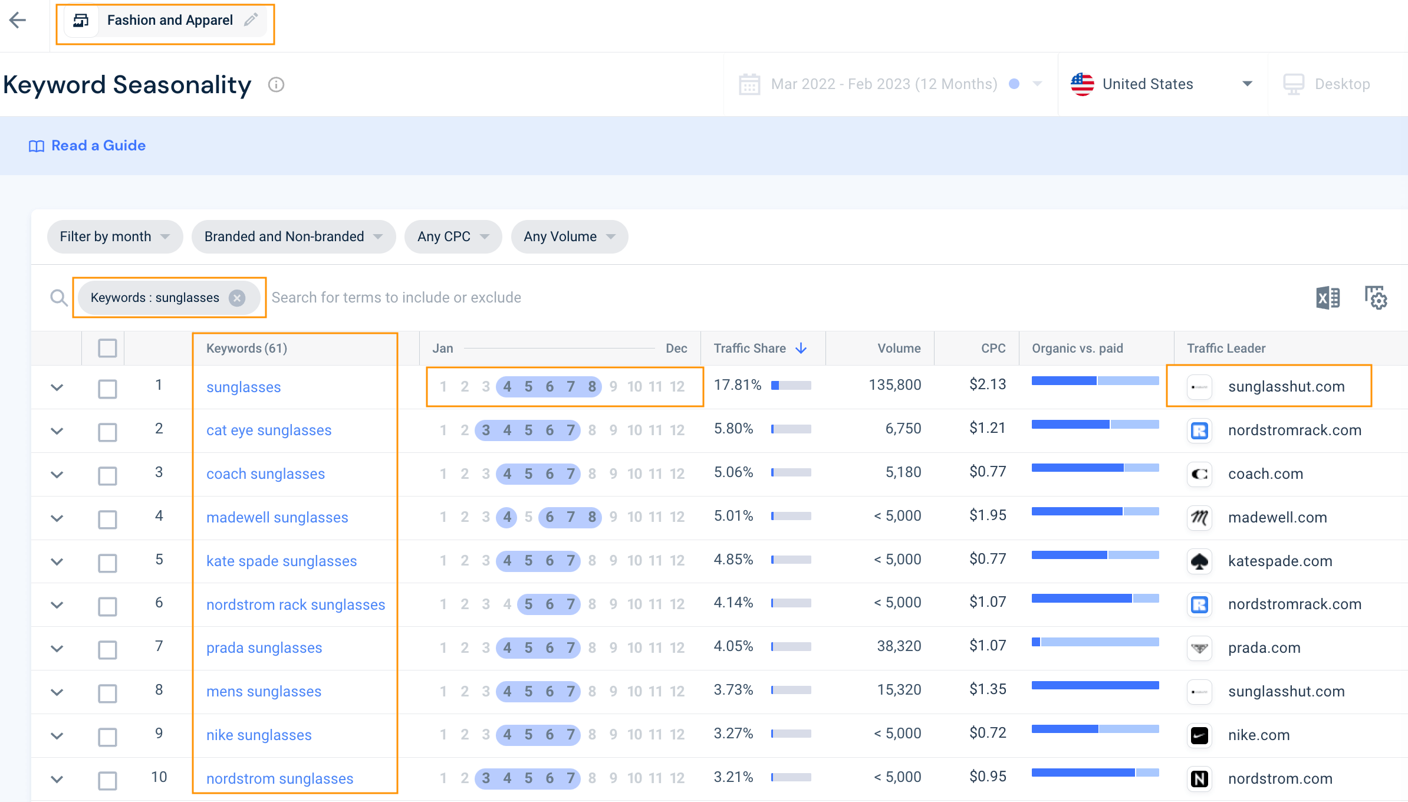The image size is (1408, 802).
Task: Sort by Volume column header
Action: coord(899,349)
